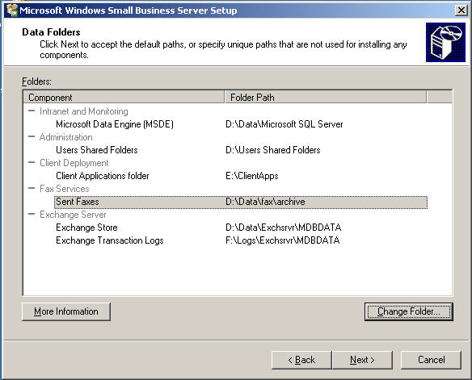Click path D:\Users Shared Folders
Viewport: 472px width, 380px height.
[x=272, y=150]
